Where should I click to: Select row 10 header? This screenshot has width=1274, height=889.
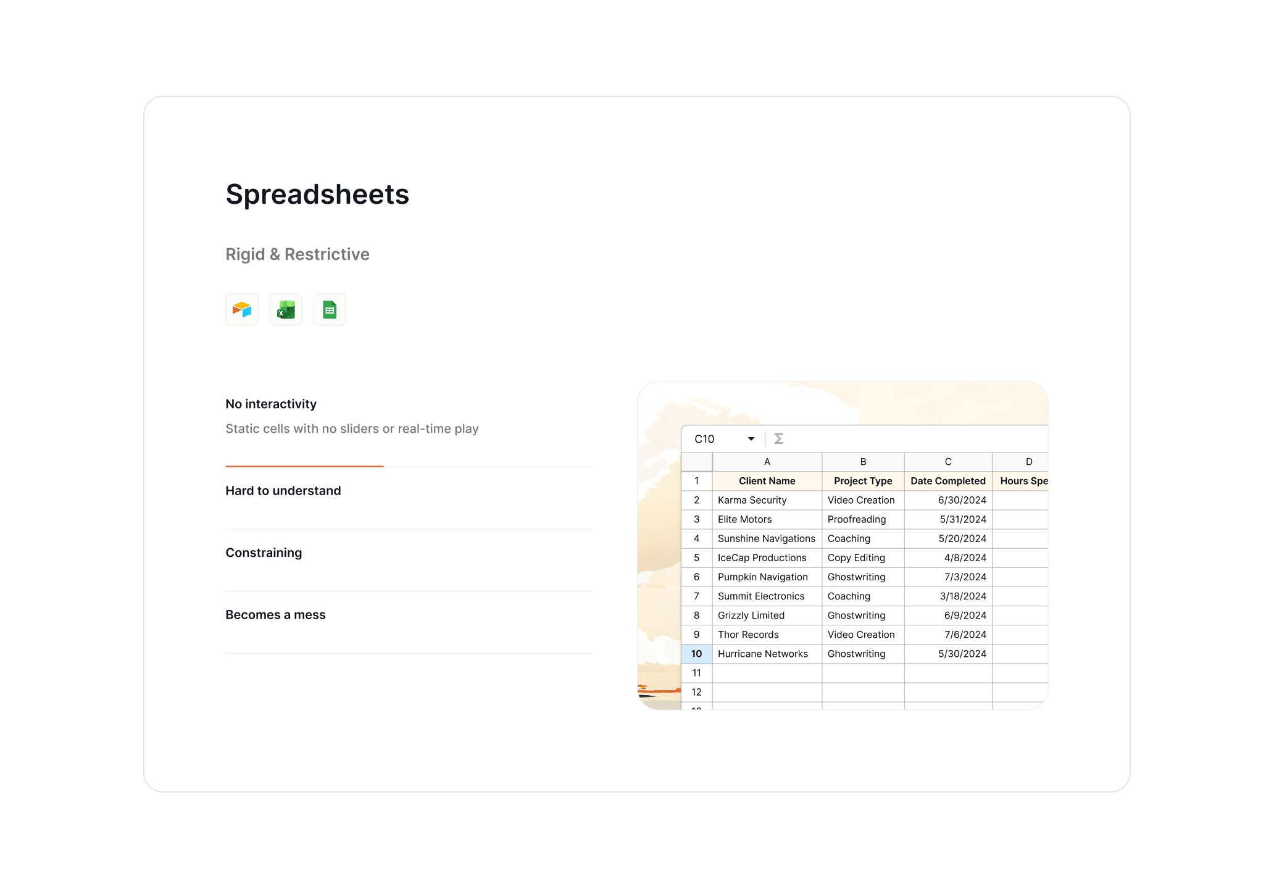point(696,654)
